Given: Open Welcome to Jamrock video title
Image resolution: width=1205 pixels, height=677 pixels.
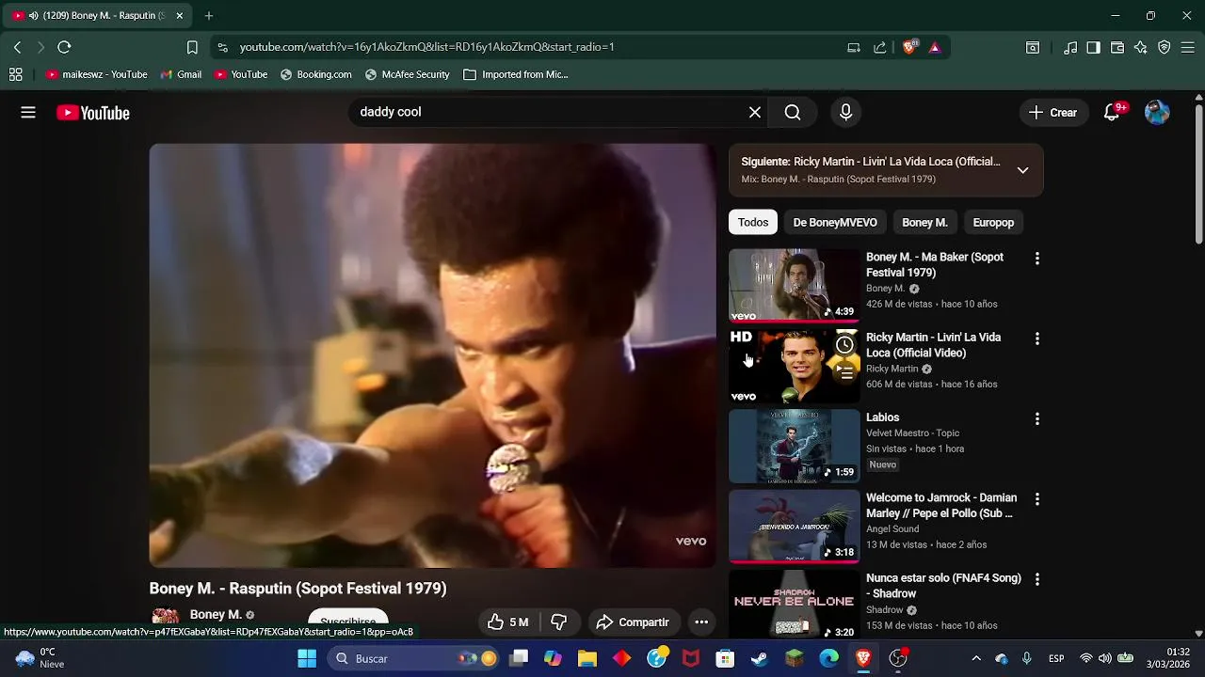Looking at the screenshot, I should [941, 506].
